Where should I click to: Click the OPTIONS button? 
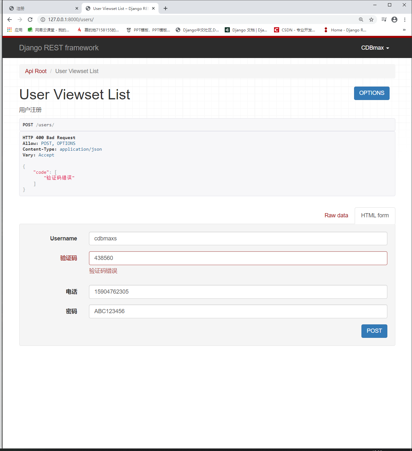coord(372,93)
